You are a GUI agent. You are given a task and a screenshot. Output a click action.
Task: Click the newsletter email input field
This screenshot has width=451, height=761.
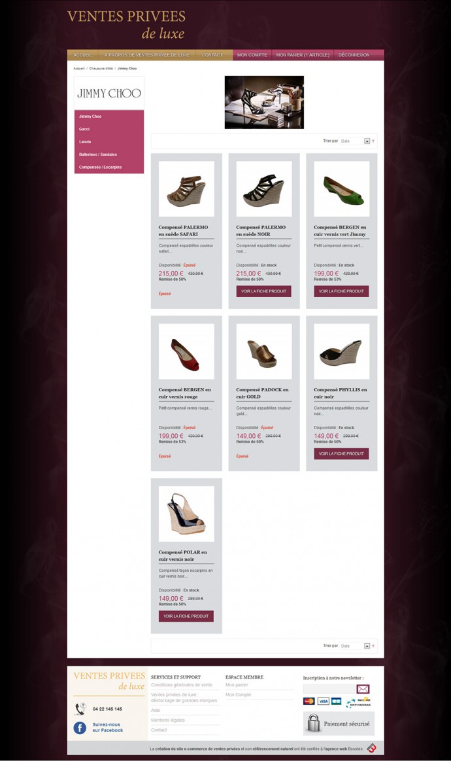coord(329,688)
